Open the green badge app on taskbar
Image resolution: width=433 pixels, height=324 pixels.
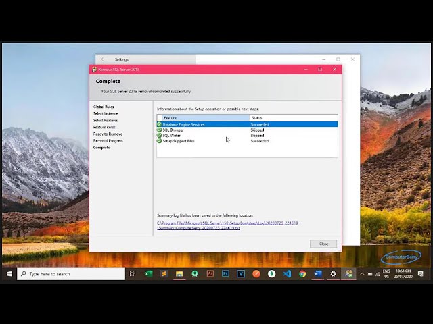tap(195, 274)
